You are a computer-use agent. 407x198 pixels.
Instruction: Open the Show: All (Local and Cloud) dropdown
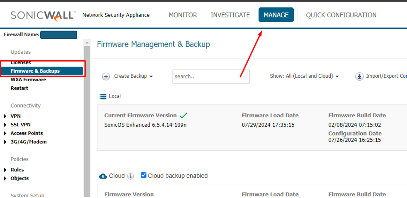click(x=304, y=76)
